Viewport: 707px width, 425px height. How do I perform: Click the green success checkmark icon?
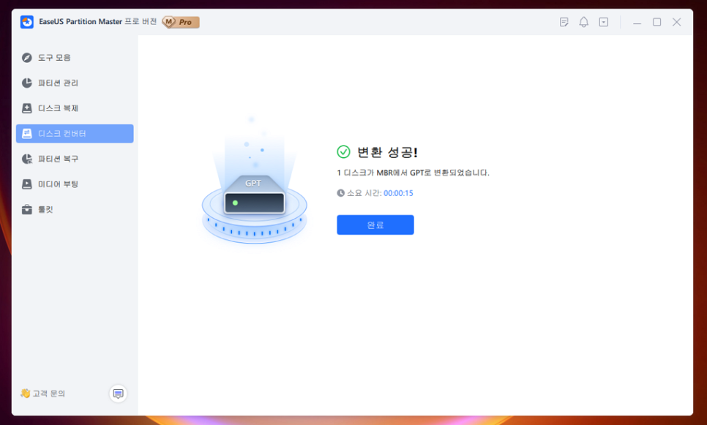[343, 152]
